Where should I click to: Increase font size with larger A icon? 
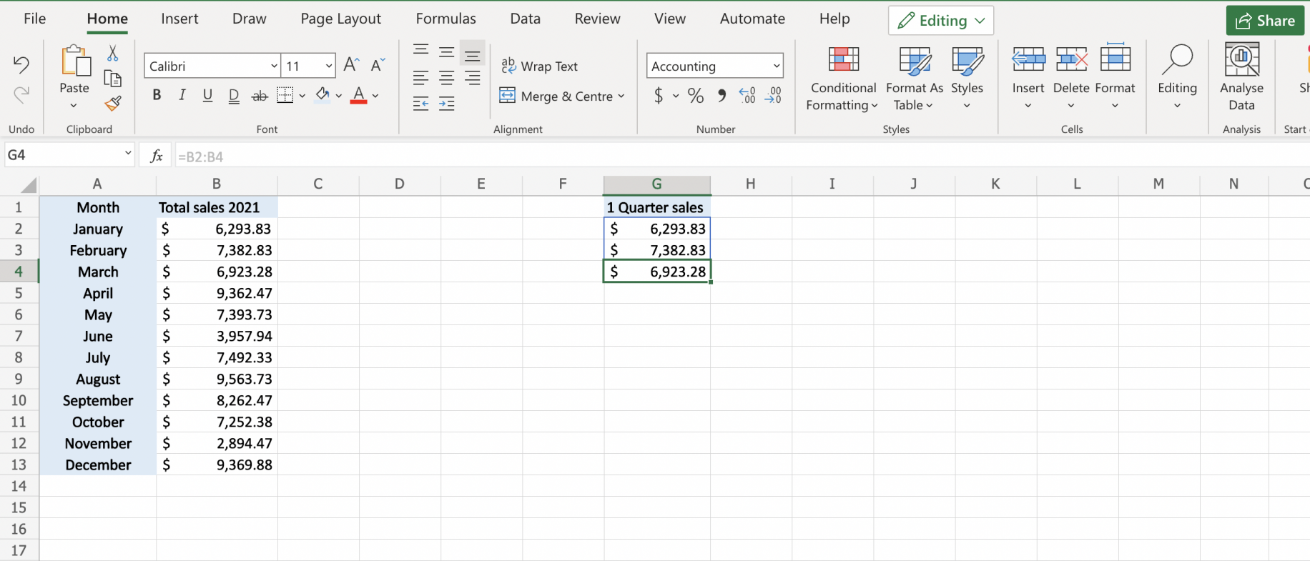pyautogui.click(x=350, y=66)
